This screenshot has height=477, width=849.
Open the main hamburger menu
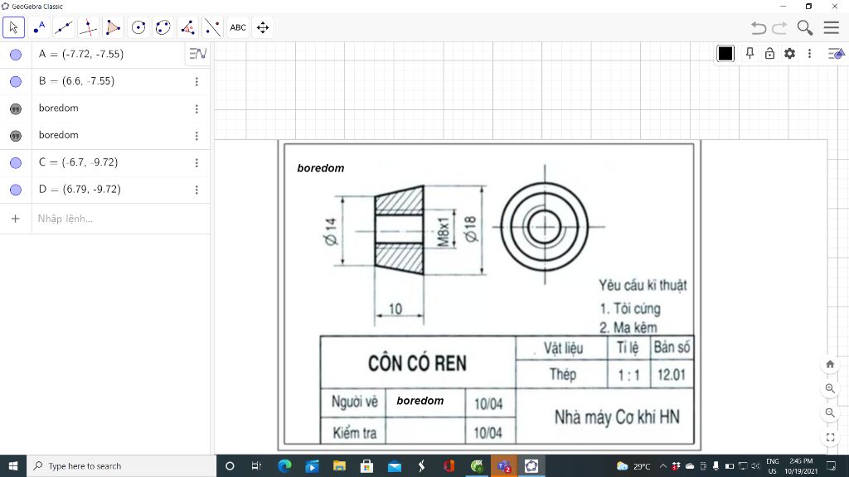pos(831,27)
